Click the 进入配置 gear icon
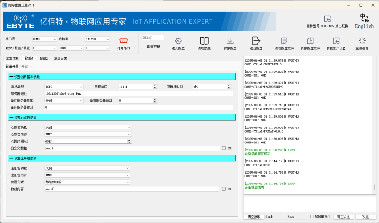 tap(178, 41)
